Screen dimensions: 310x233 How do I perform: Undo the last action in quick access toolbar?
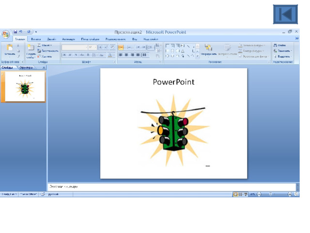click(20, 32)
